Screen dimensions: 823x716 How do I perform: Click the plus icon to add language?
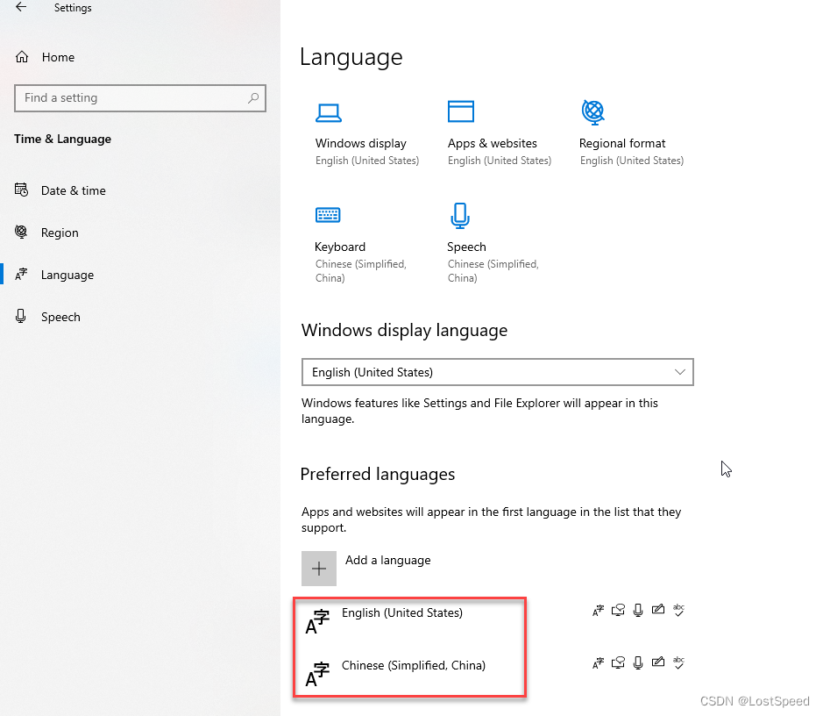[x=319, y=569]
